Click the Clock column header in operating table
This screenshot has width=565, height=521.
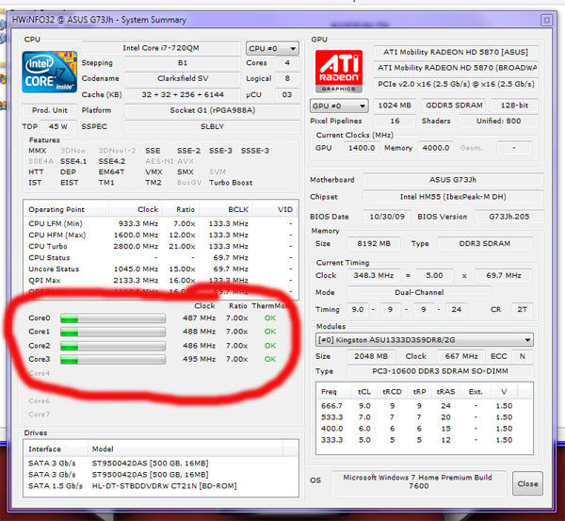tap(136, 209)
